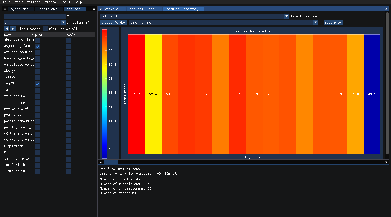
Task: Enable plot checkbox for mz_error_ppm
Action: coord(38,103)
